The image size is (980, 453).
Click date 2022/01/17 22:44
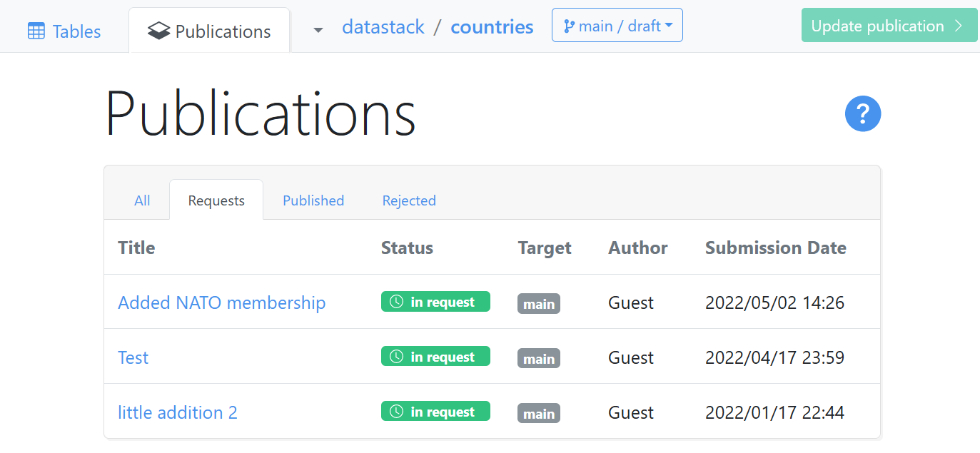click(x=775, y=412)
